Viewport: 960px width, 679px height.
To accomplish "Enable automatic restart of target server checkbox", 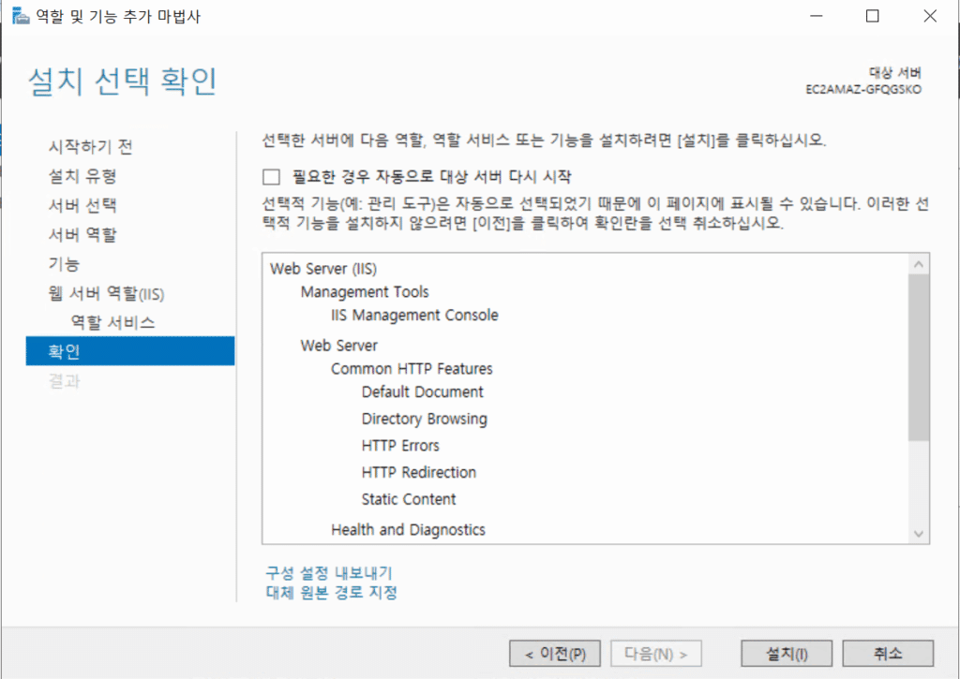I will (272, 176).
